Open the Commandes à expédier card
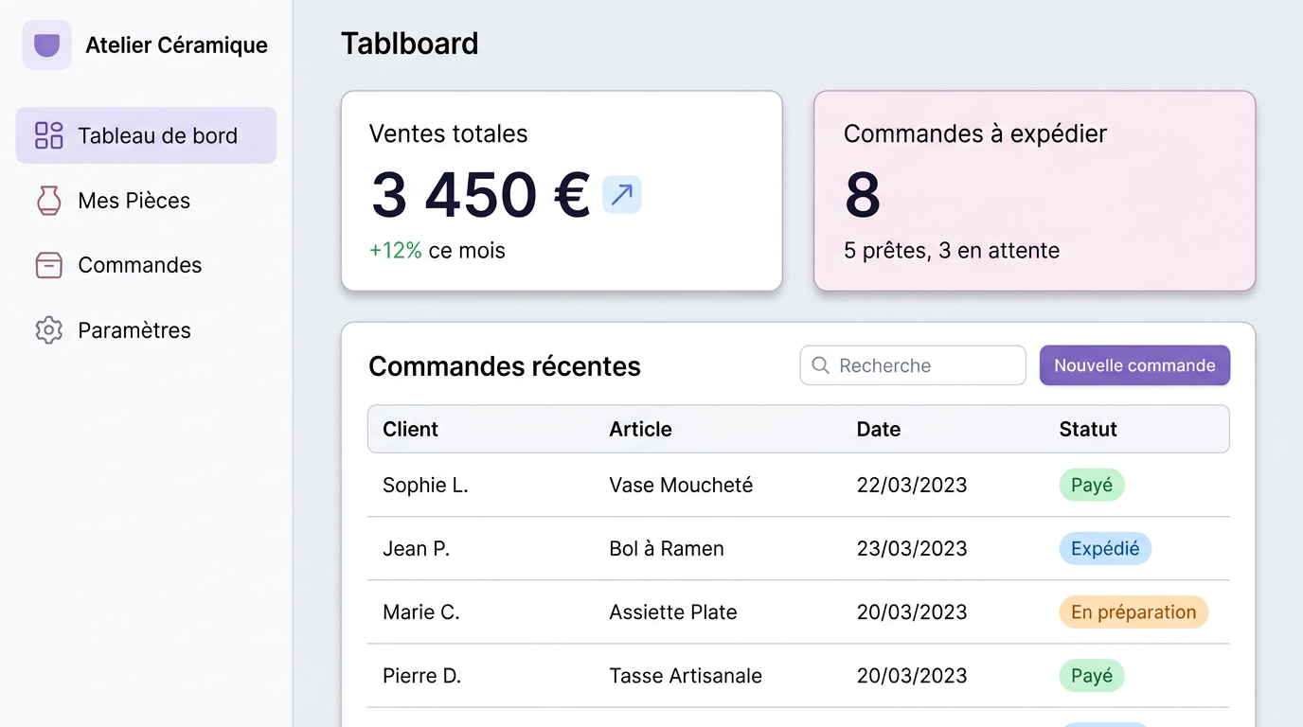 [1034, 190]
